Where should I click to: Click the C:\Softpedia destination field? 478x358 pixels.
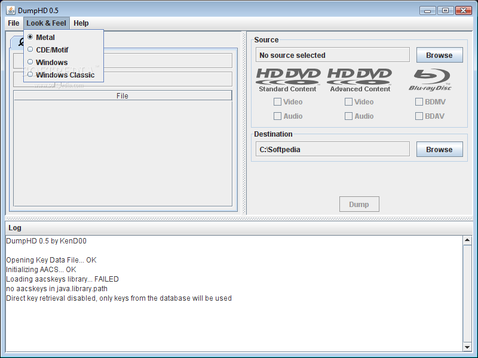pyautogui.click(x=333, y=150)
